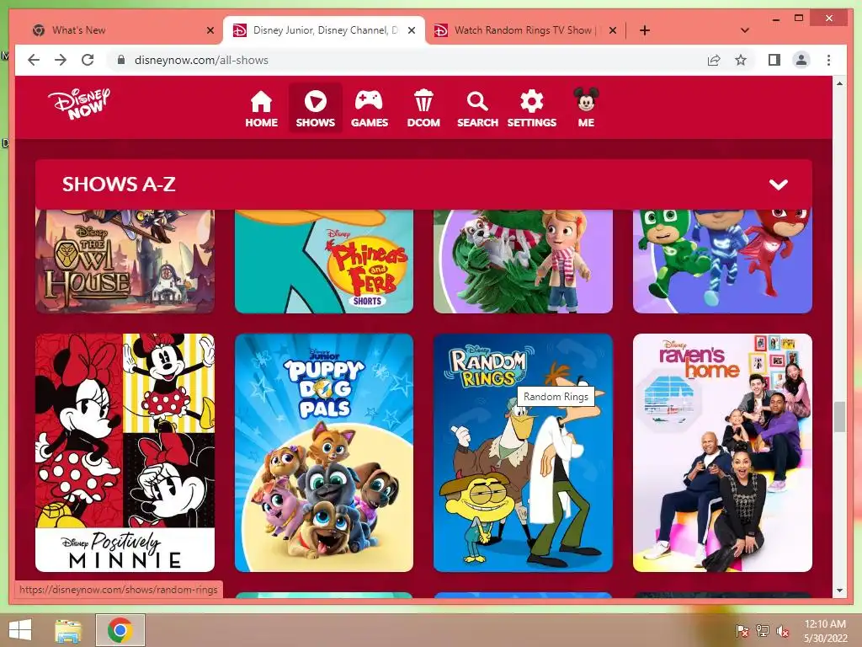Open the PJ Masks show card
The height and width of the screenshot is (647, 862).
coord(722,261)
